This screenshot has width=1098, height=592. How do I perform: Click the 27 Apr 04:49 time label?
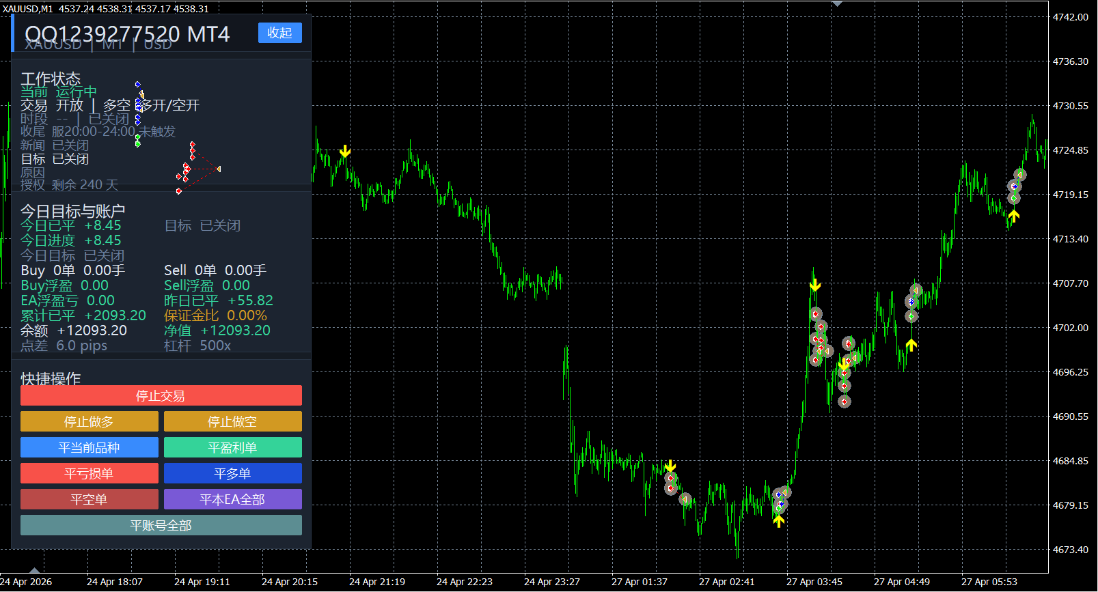(902, 582)
